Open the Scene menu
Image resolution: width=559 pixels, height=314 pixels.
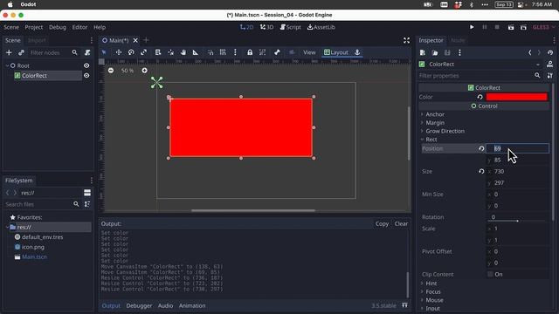[x=11, y=27]
